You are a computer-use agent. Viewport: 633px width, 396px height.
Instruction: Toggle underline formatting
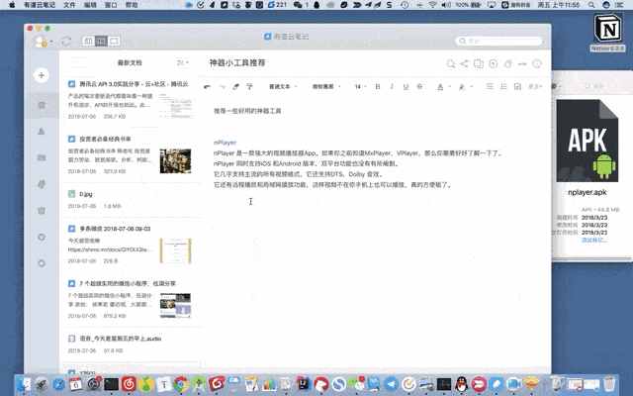(406, 86)
